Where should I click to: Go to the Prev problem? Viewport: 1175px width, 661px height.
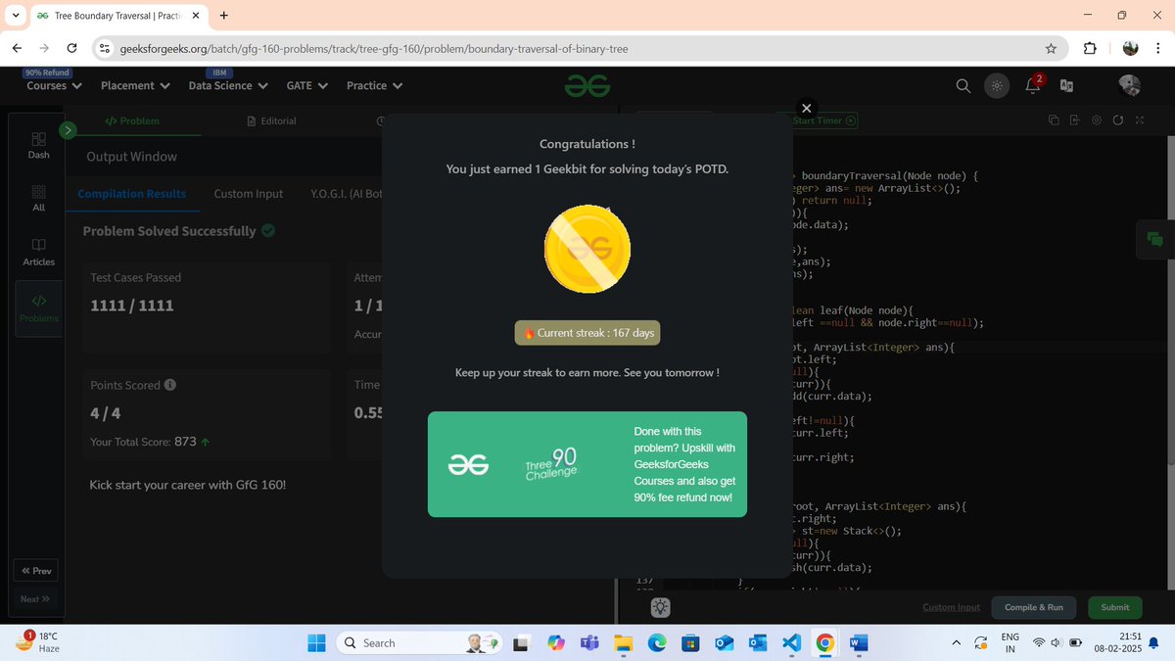point(36,571)
